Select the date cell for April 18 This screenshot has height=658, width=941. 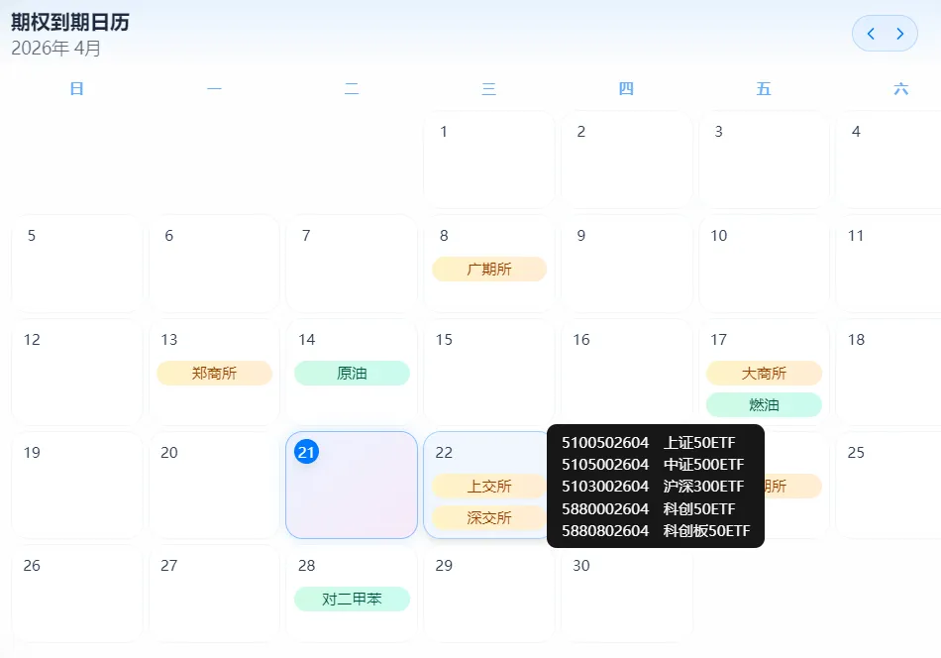coord(889,373)
